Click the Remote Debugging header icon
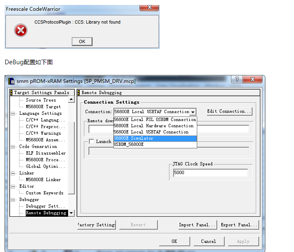 79,92
